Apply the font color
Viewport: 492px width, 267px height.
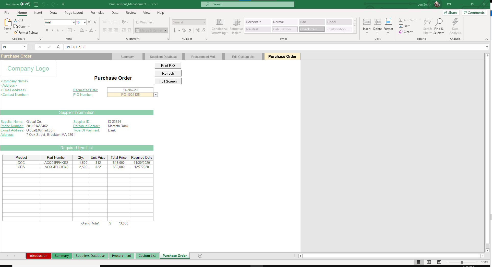91,30
